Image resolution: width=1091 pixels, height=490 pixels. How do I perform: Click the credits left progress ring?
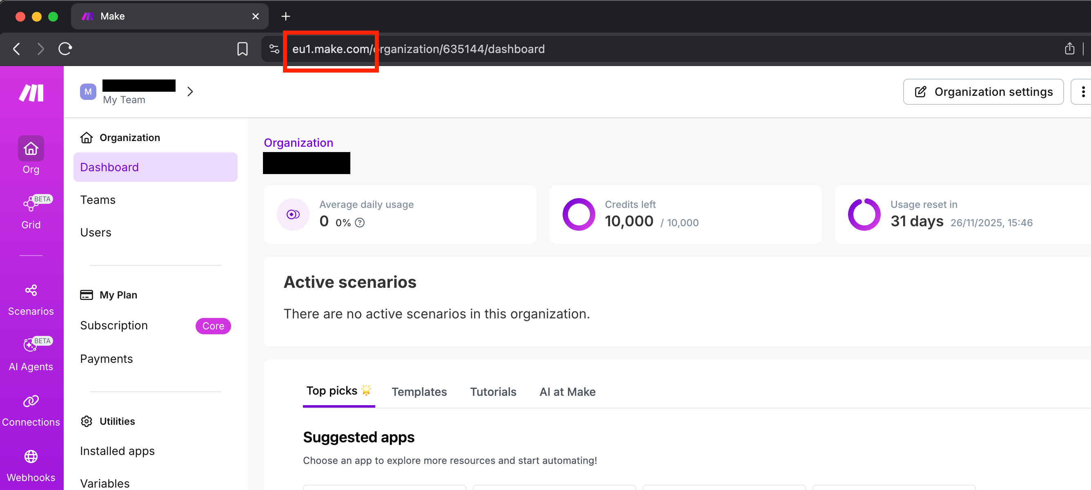coord(579,214)
